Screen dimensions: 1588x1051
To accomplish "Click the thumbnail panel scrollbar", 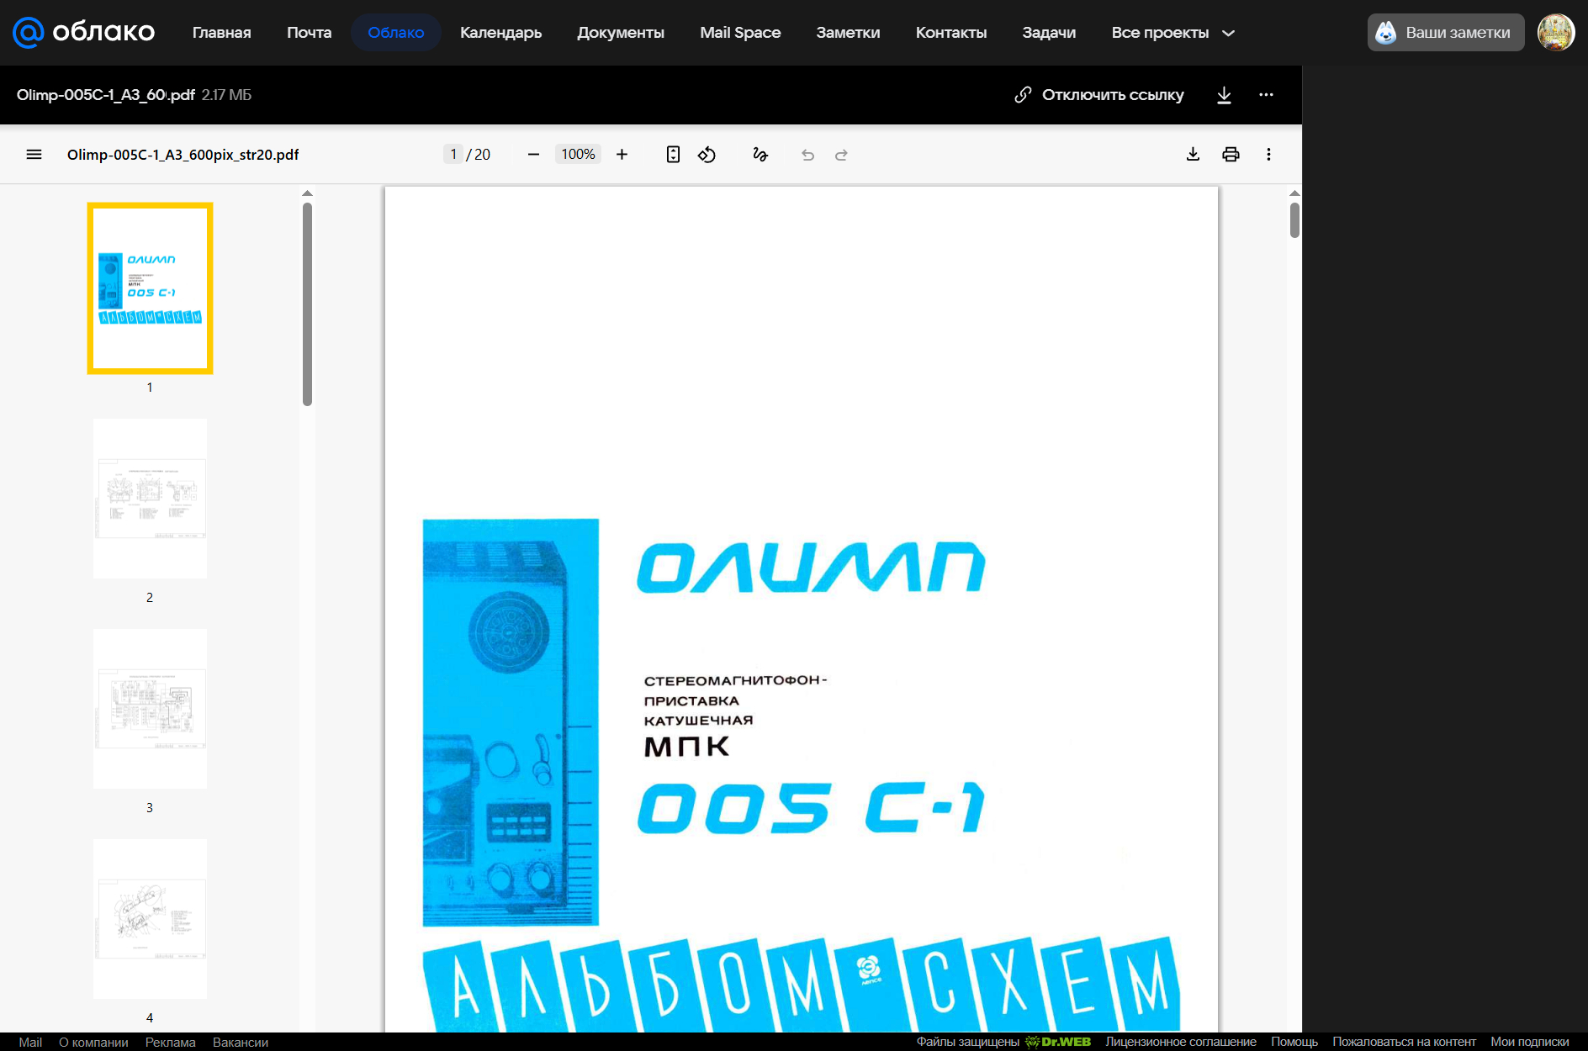I will coord(307,304).
